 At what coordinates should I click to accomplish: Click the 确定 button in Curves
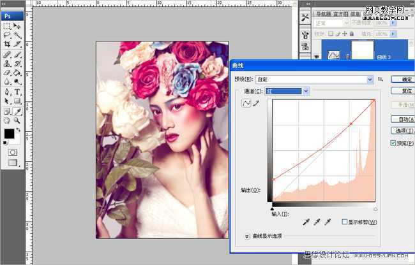[x=403, y=80]
